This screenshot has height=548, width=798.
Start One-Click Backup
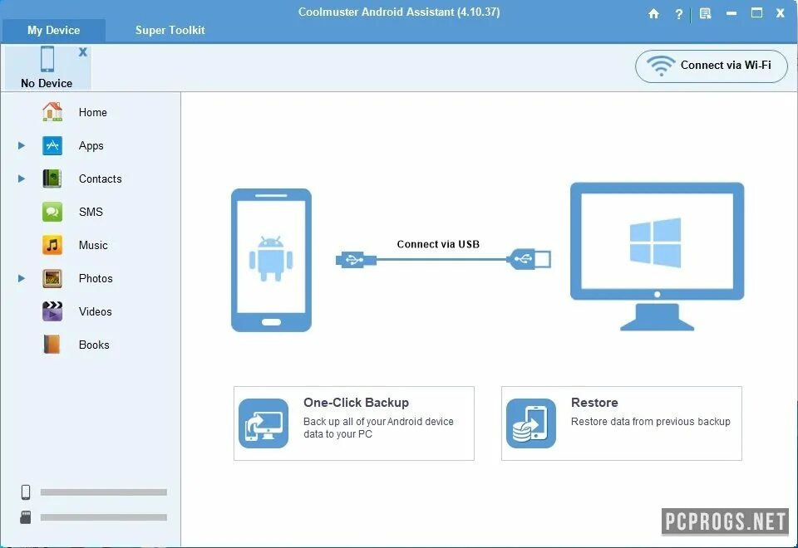[x=354, y=423]
